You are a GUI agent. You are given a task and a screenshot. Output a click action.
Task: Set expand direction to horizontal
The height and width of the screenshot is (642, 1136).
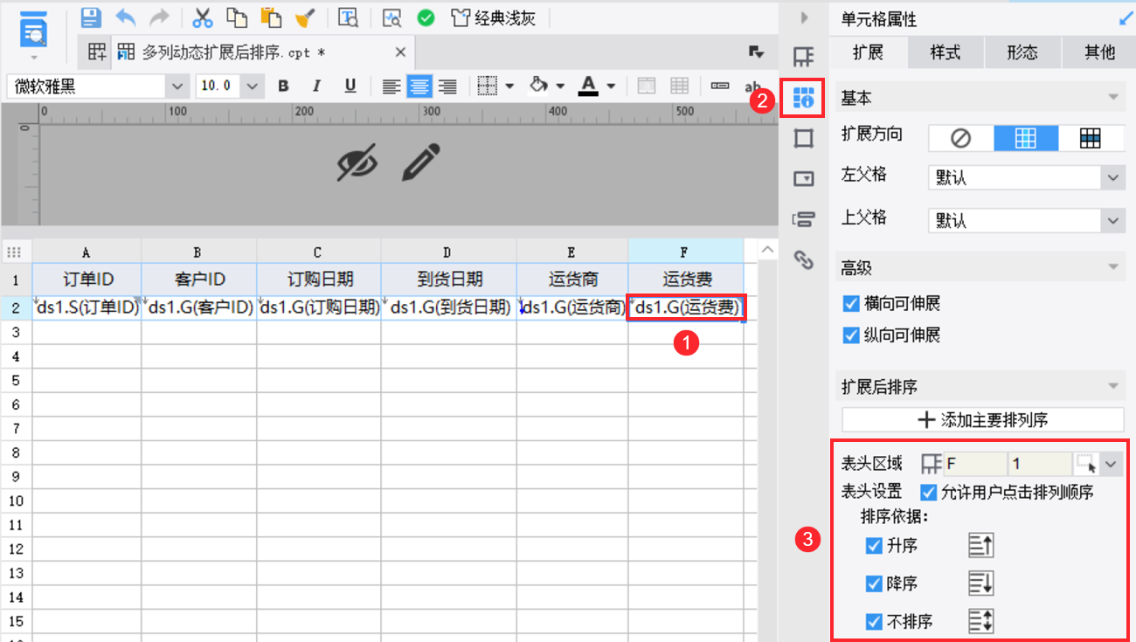tap(1090, 138)
